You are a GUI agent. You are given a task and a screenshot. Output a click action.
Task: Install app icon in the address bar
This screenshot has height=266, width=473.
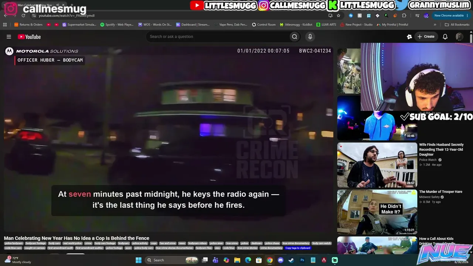point(330,16)
